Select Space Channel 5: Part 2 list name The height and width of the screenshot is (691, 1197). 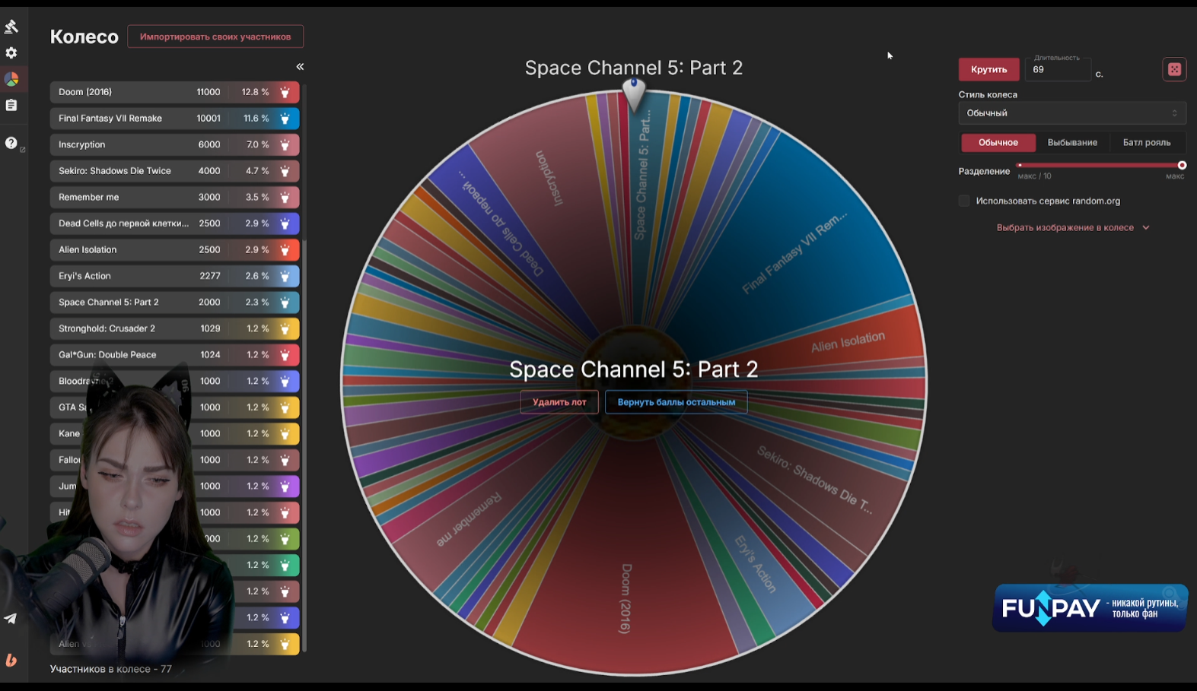109,303
